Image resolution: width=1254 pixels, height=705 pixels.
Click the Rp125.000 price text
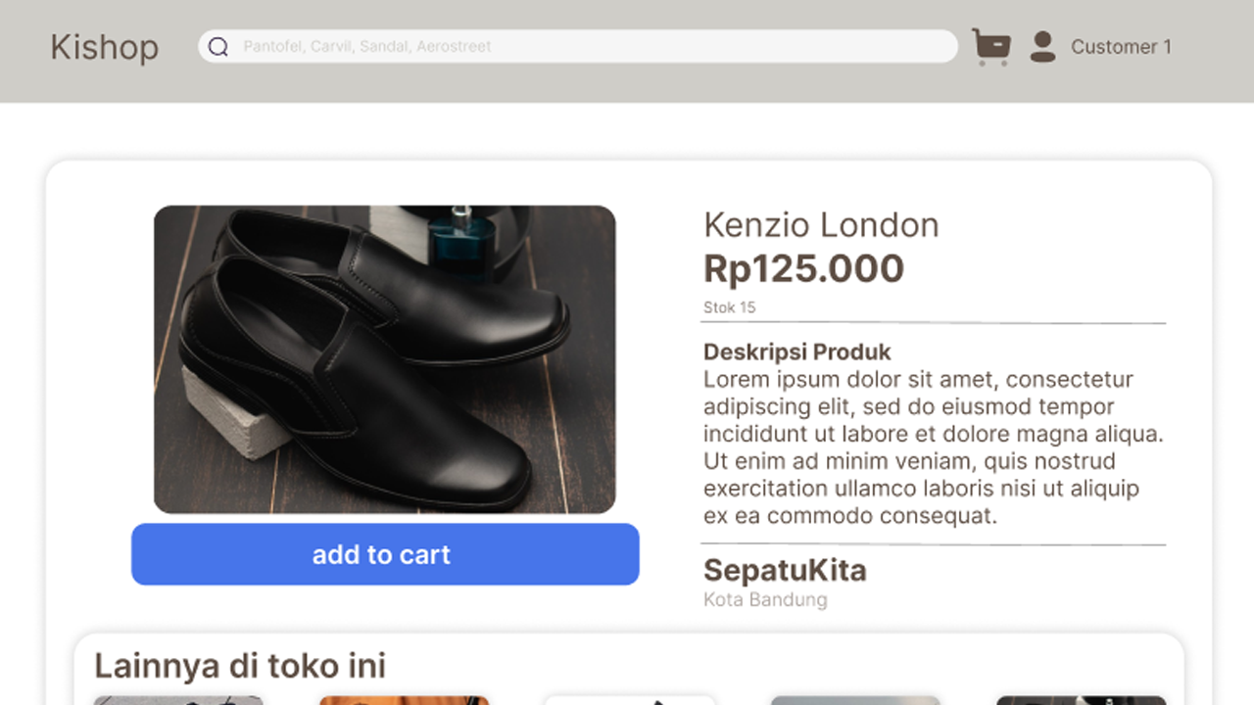coord(803,268)
